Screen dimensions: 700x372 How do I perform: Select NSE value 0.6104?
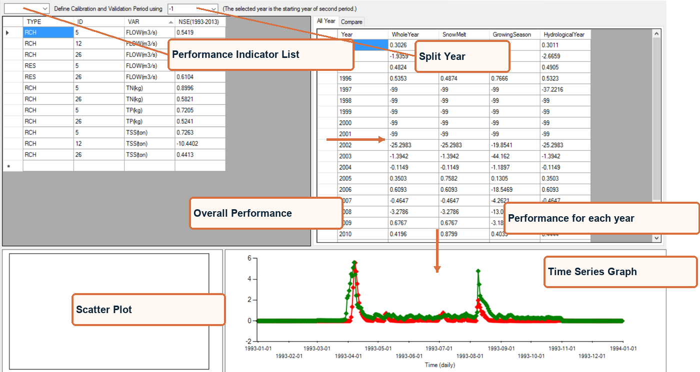coord(200,77)
